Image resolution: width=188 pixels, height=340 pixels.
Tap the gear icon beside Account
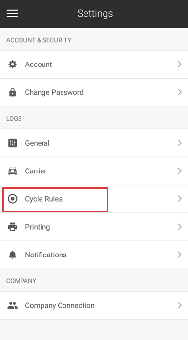12,64
